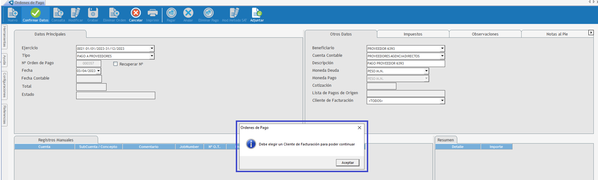Open the Fecha date dropdown
This screenshot has height=180, width=598.
[x=98, y=71]
